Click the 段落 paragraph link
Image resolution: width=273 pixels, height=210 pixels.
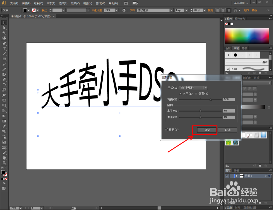click(x=211, y=10)
